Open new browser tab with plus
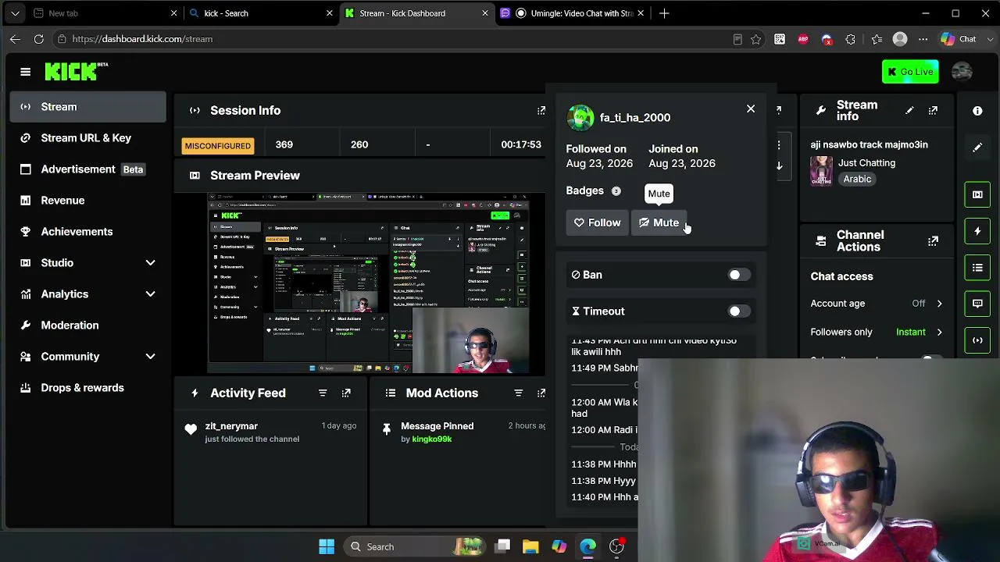The image size is (1000, 562). click(x=664, y=13)
